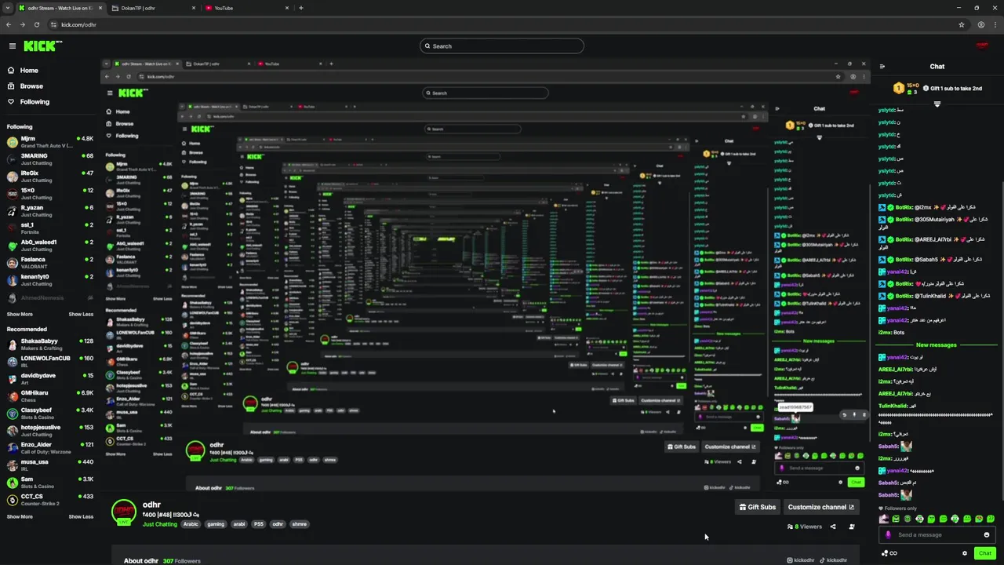Reload the page with the browser refresh button
1004x565 pixels.
point(36,24)
